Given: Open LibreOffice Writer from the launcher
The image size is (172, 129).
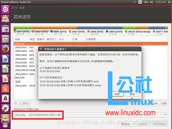Looking at the screenshot, I should (x=5, y=59).
